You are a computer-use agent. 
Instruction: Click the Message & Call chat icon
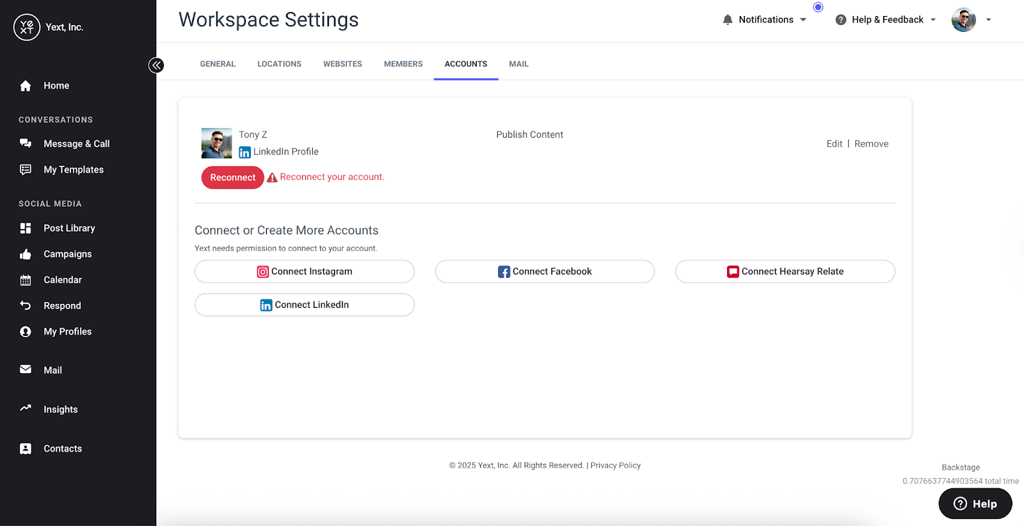(x=26, y=143)
